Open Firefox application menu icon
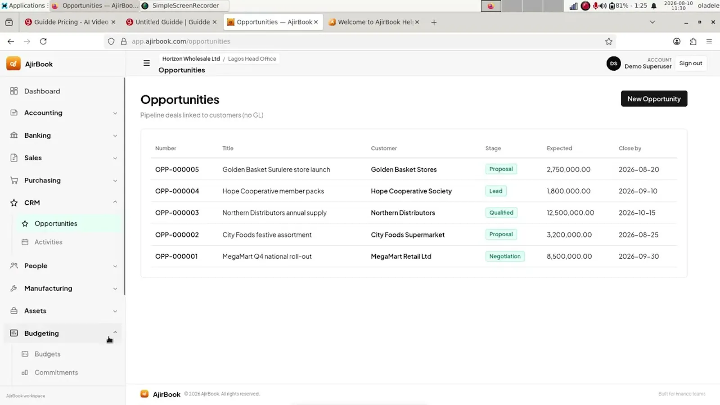Screen dimensions: 720x405 (x=709, y=41)
